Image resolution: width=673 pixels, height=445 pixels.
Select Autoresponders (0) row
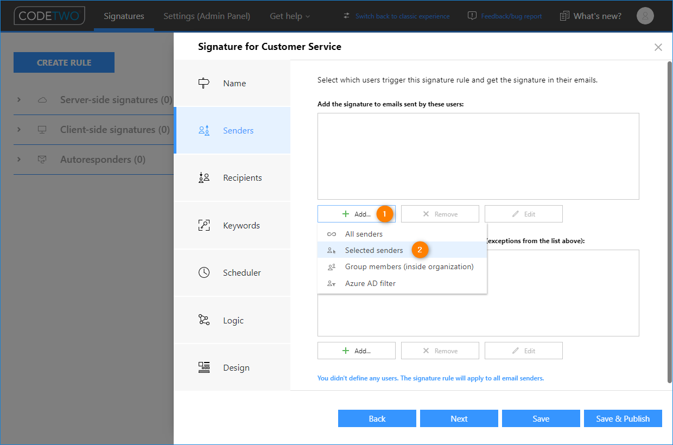pyautogui.click(x=93, y=160)
